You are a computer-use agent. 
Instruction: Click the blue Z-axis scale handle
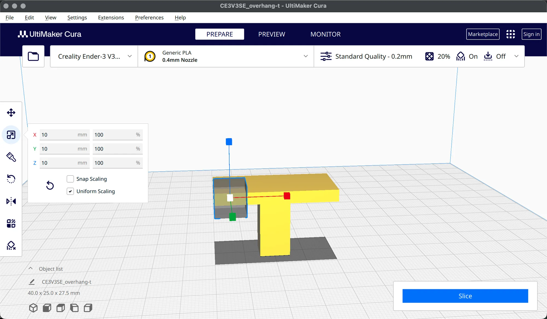[x=229, y=142]
